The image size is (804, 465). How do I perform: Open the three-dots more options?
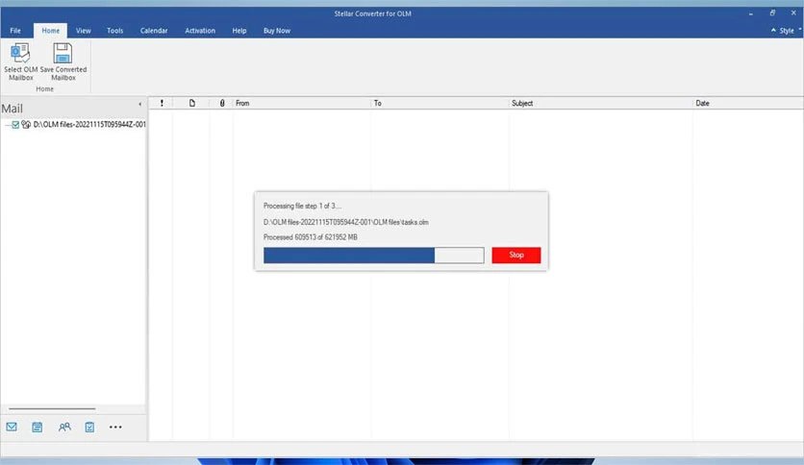coord(115,427)
